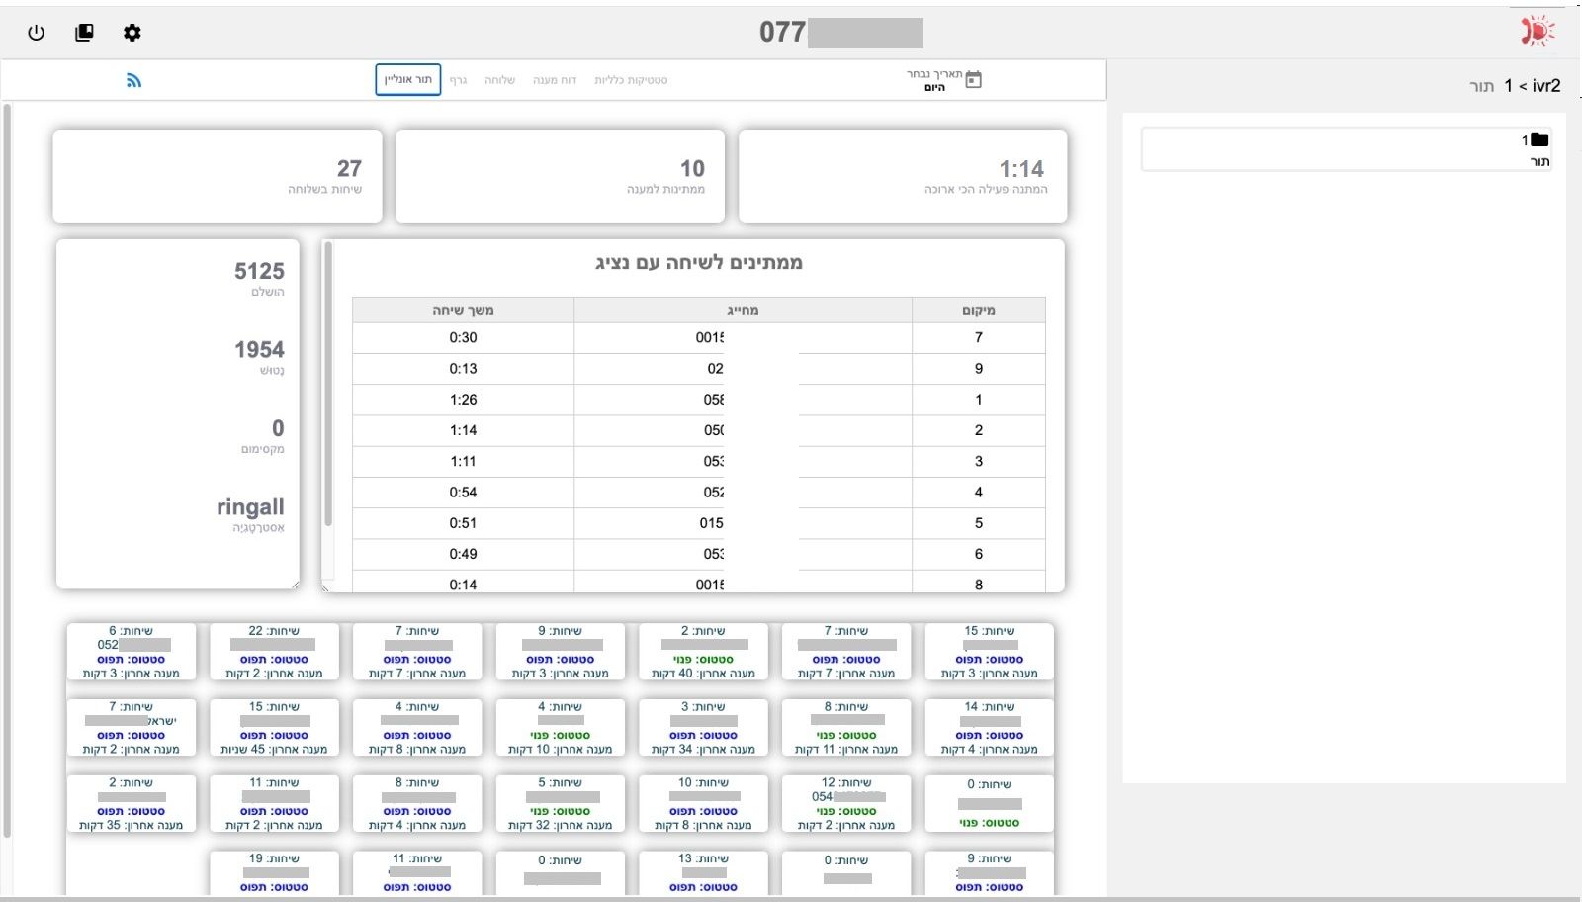Viewport: 1582px width, 902px height.
Task: Go to the דוח מענה tab
Action: (555, 80)
